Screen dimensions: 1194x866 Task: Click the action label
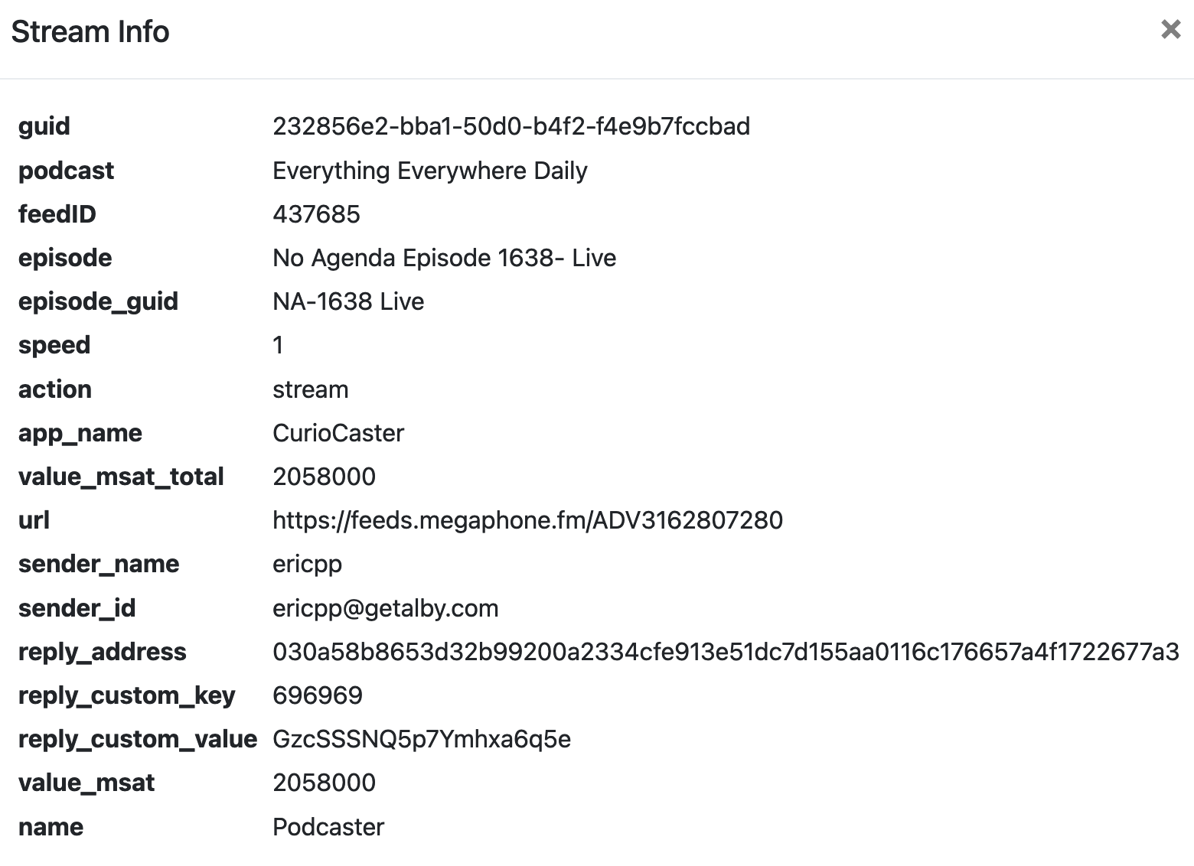point(55,389)
